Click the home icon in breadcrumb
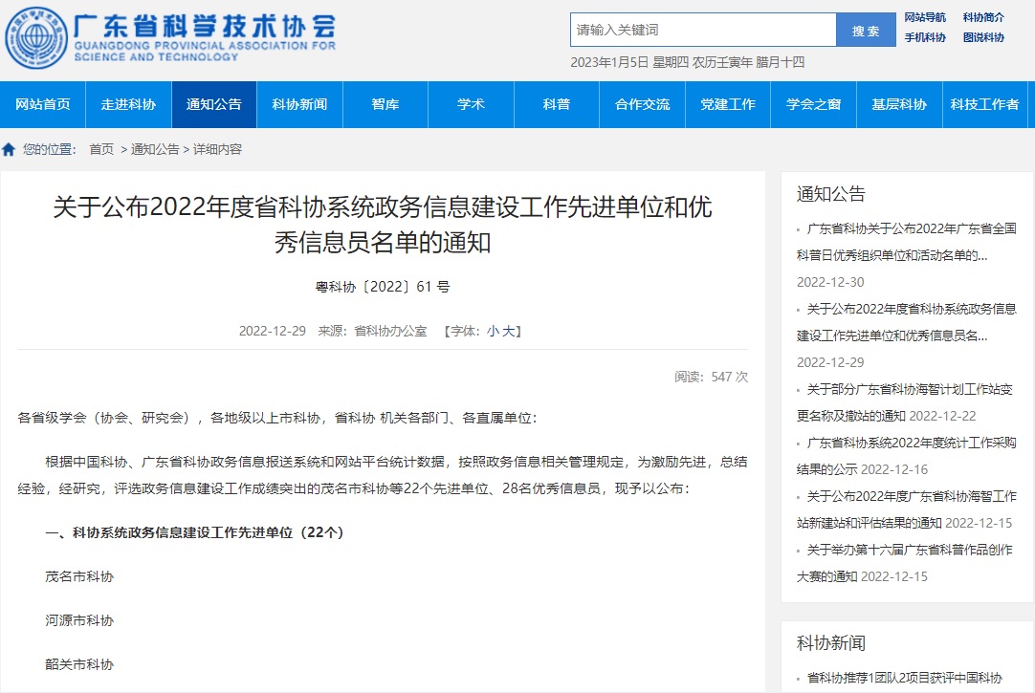The width and height of the screenshot is (1035, 693). coord(9,149)
